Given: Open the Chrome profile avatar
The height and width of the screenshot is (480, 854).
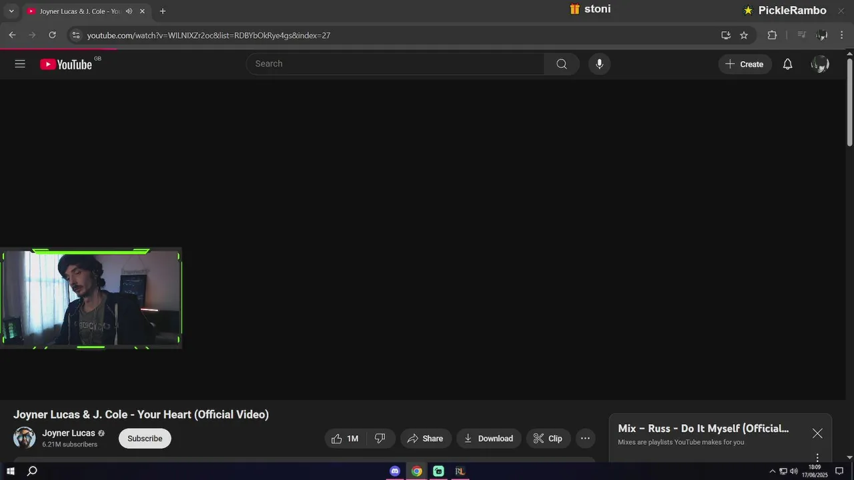Looking at the screenshot, I should tap(822, 35).
